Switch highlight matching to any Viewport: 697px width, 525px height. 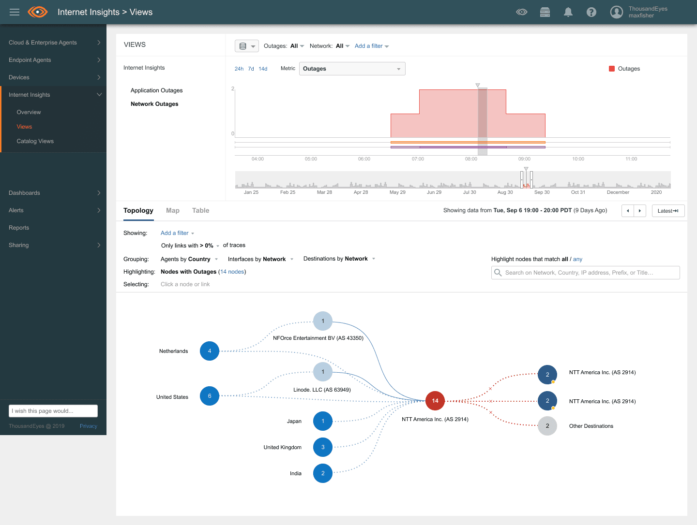coord(577,259)
